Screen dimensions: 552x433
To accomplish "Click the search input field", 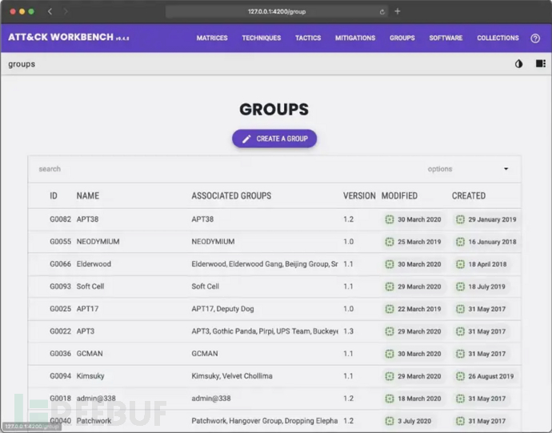I will tap(224, 169).
